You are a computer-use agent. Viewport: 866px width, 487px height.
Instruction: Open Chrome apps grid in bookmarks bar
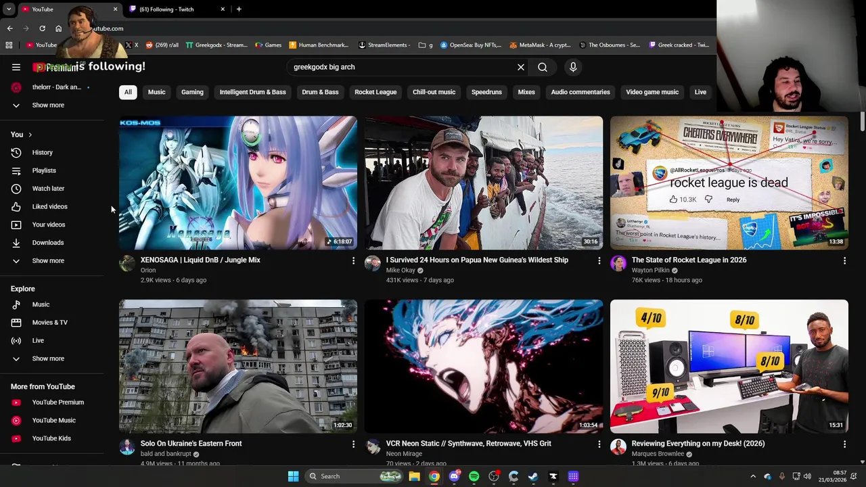9,45
